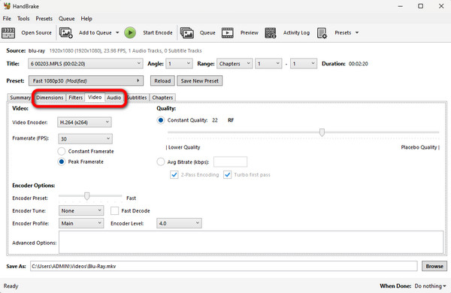Click the Preview filmstrip icon
Screen dimensions: 451x293
pyautogui.click(x=228, y=33)
